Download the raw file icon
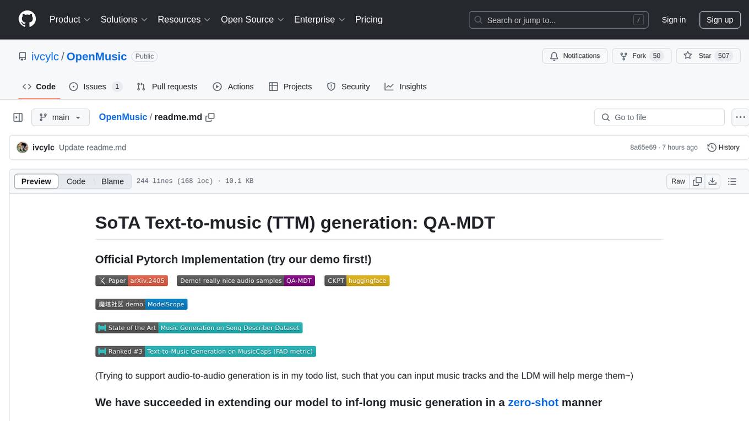This screenshot has height=421, width=749. [712, 181]
